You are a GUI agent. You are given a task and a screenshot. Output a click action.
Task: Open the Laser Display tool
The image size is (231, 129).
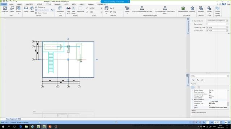pyautogui.click(x=209, y=10)
